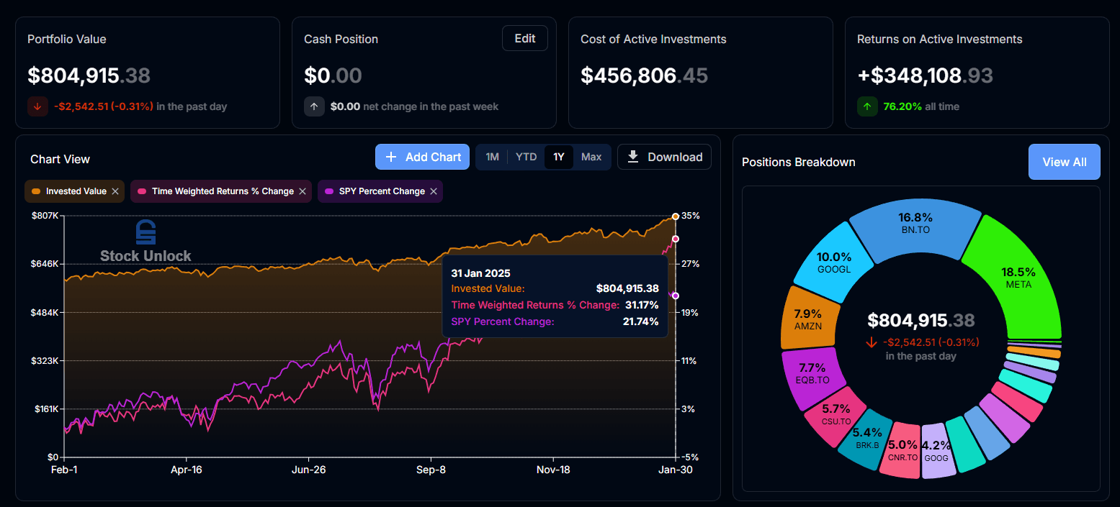This screenshot has width=1120, height=507.
Task: Click the Time Weighted Returns endpoint marker
Action: coord(675,239)
